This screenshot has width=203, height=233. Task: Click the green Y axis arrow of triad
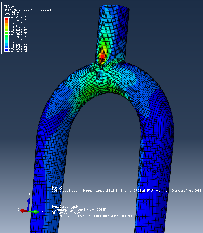tap(34, 211)
